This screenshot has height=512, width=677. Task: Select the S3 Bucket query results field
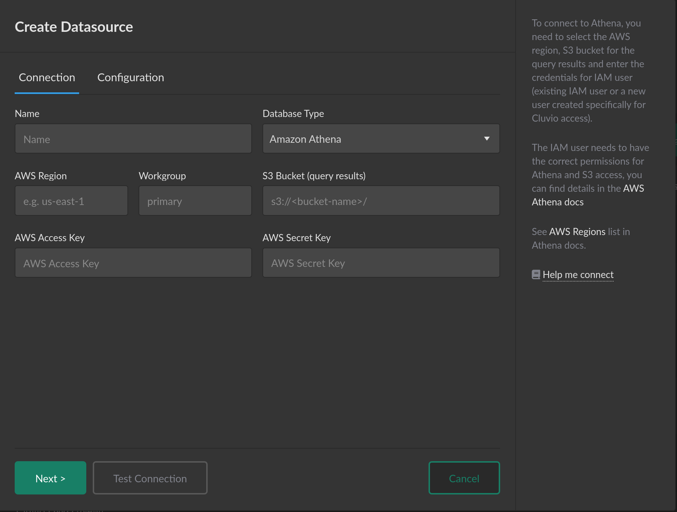click(x=381, y=201)
